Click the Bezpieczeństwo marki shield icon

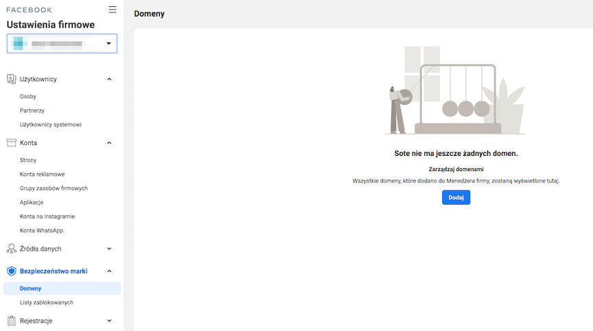pyautogui.click(x=11, y=271)
